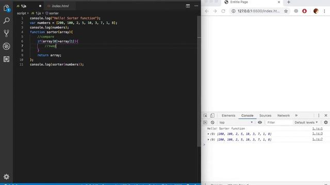The height and width of the screenshot is (185, 330).
Task: Open the Elements tab in DevTools
Action: pyautogui.click(x=228, y=116)
